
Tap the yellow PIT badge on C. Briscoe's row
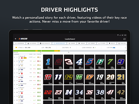coord(25,58)
